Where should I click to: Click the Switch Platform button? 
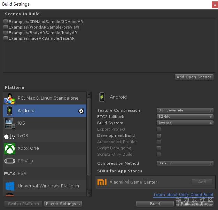point(23,204)
